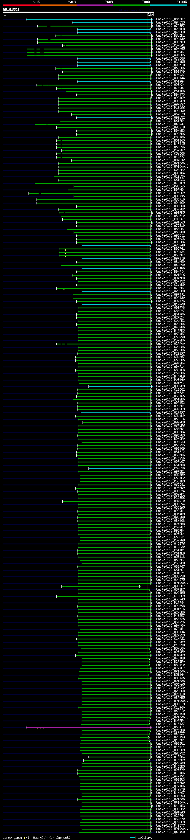The width and height of the screenshot is (190, 840).
Task: Open hit UniRef100_B5B3T4
Action: click(x=170, y=419)
